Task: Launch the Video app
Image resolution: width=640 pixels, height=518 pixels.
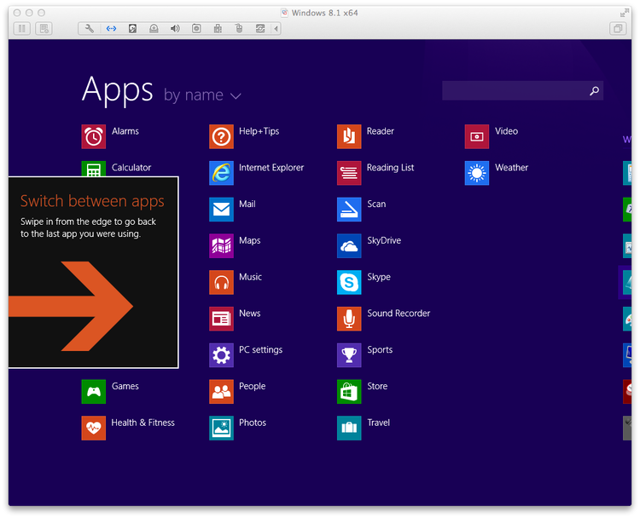Action: (x=477, y=136)
